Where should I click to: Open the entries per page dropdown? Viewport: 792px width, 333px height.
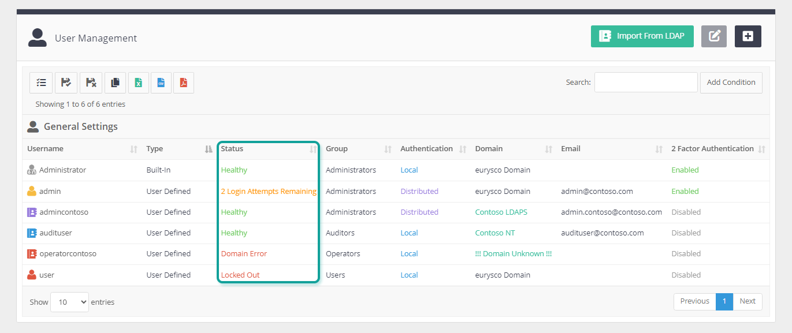(69, 302)
